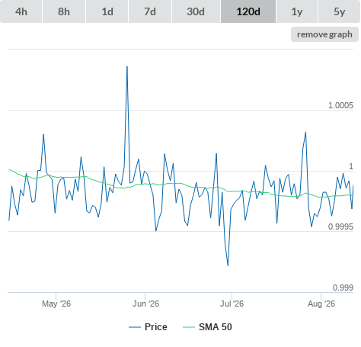This screenshot has height=347, width=361.
Task: Click the Aug '26 axis label
Action: tap(321, 304)
